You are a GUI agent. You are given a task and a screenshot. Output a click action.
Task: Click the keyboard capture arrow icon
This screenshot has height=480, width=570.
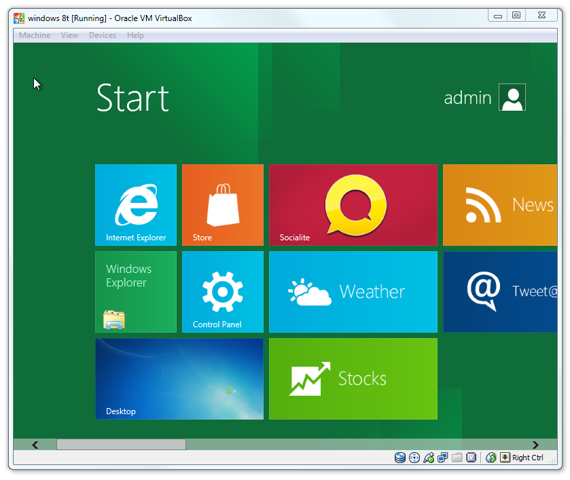(x=505, y=458)
